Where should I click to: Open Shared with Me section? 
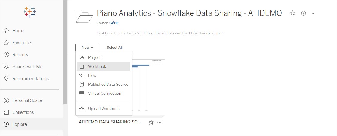coord(27,67)
